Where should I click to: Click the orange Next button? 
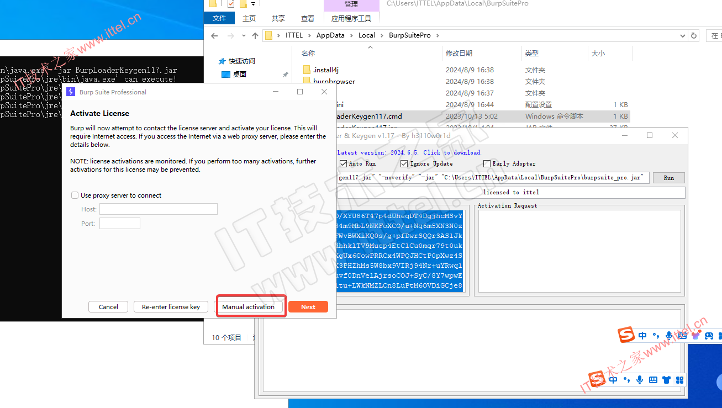tap(308, 307)
